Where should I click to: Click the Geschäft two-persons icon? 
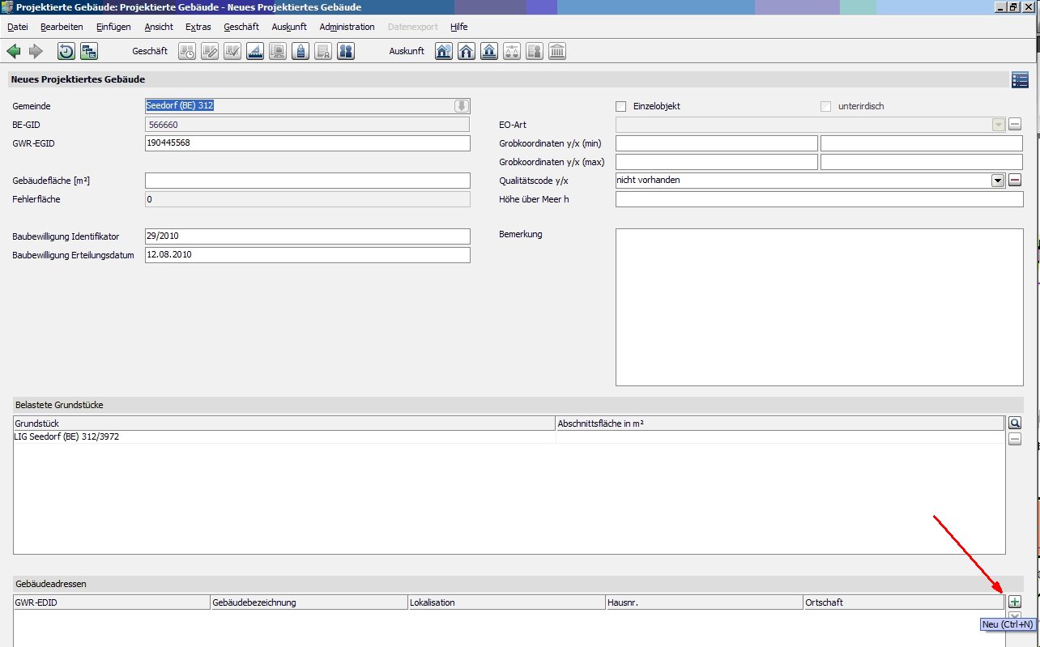(x=346, y=52)
